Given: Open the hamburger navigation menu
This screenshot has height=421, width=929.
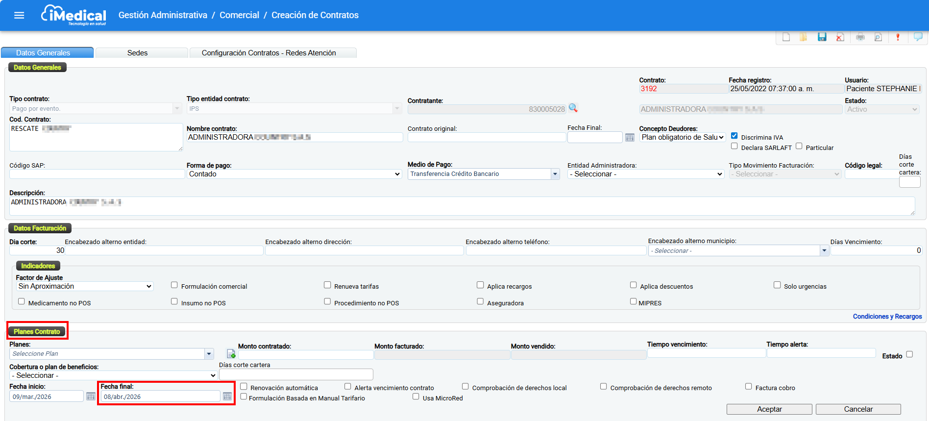Looking at the screenshot, I should pyautogui.click(x=19, y=15).
